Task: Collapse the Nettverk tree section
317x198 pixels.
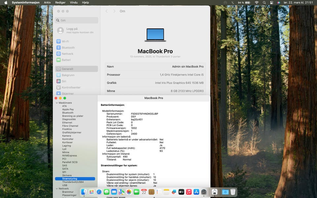Action: (x=57, y=189)
